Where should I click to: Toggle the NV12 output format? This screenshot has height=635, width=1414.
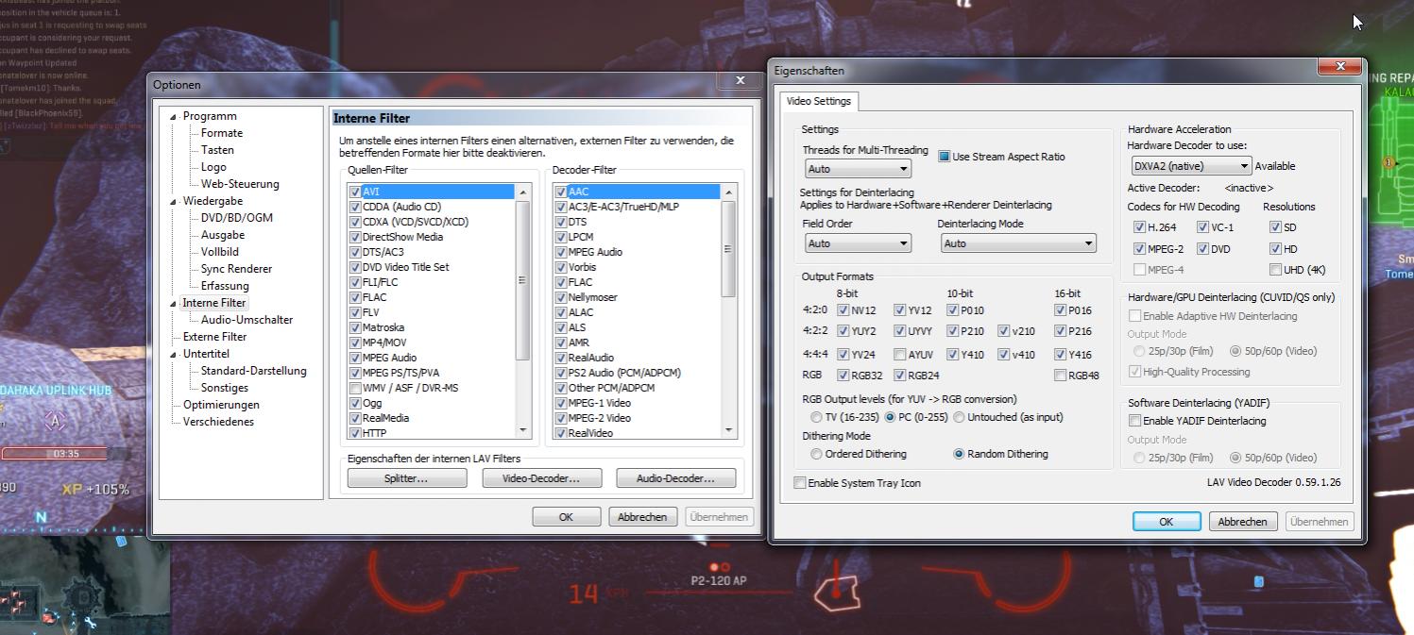pos(843,309)
